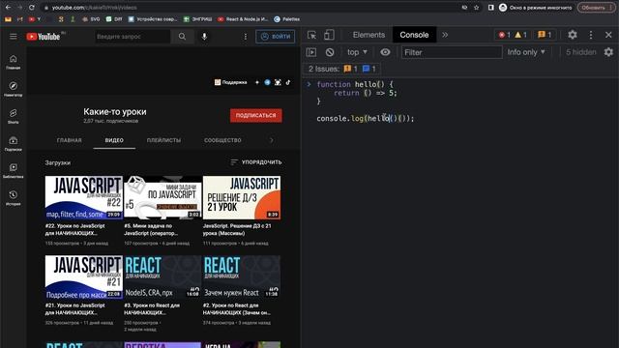Click '2 Issues:' label
This screenshot has width=619, height=348.
(x=324, y=69)
